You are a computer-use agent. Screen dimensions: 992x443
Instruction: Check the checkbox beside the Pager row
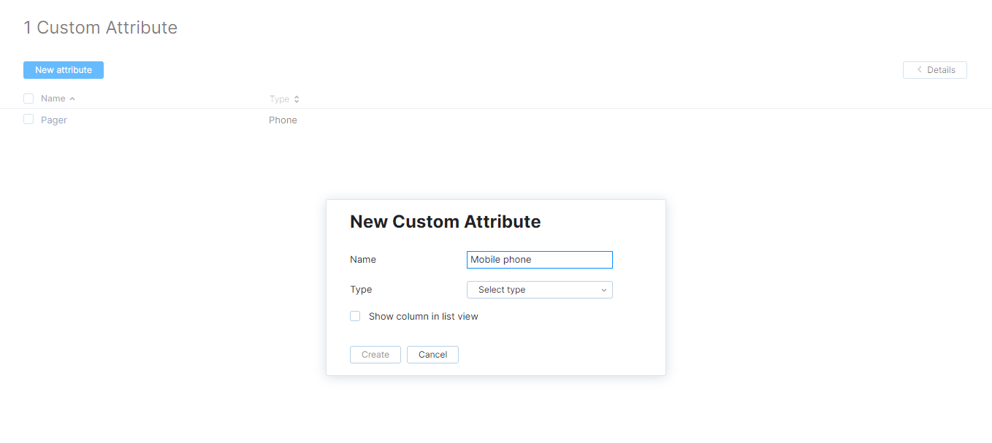coord(28,119)
